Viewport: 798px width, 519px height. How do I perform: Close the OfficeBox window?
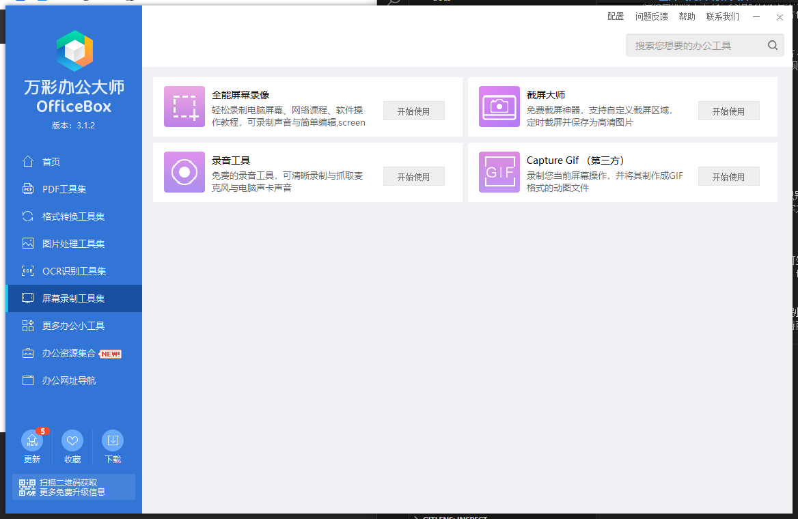(x=780, y=17)
